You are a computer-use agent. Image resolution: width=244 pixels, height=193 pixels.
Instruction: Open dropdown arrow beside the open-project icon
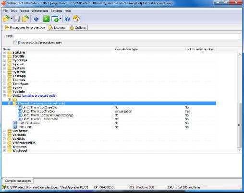click(12, 19)
